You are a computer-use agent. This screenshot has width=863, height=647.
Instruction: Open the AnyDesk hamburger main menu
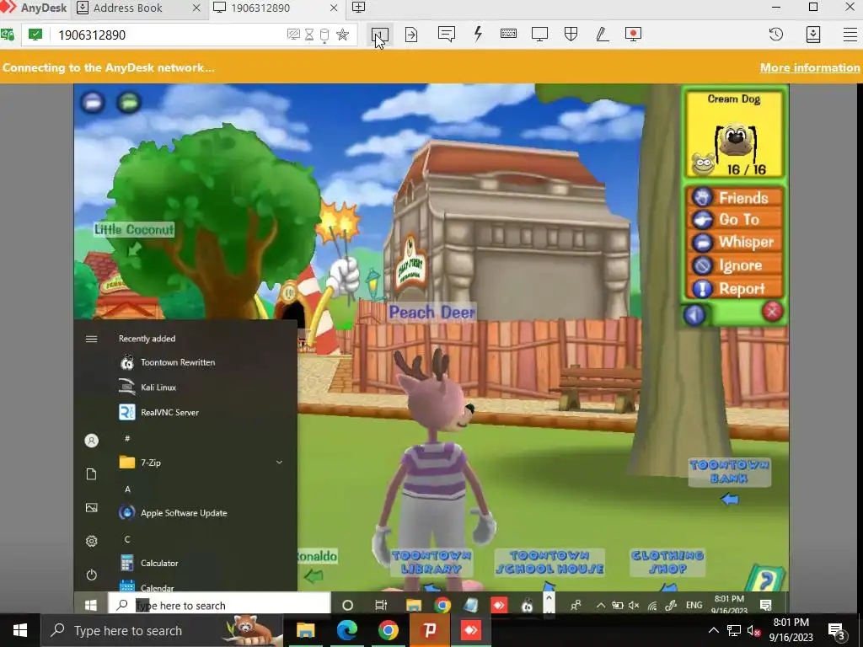tap(850, 35)
